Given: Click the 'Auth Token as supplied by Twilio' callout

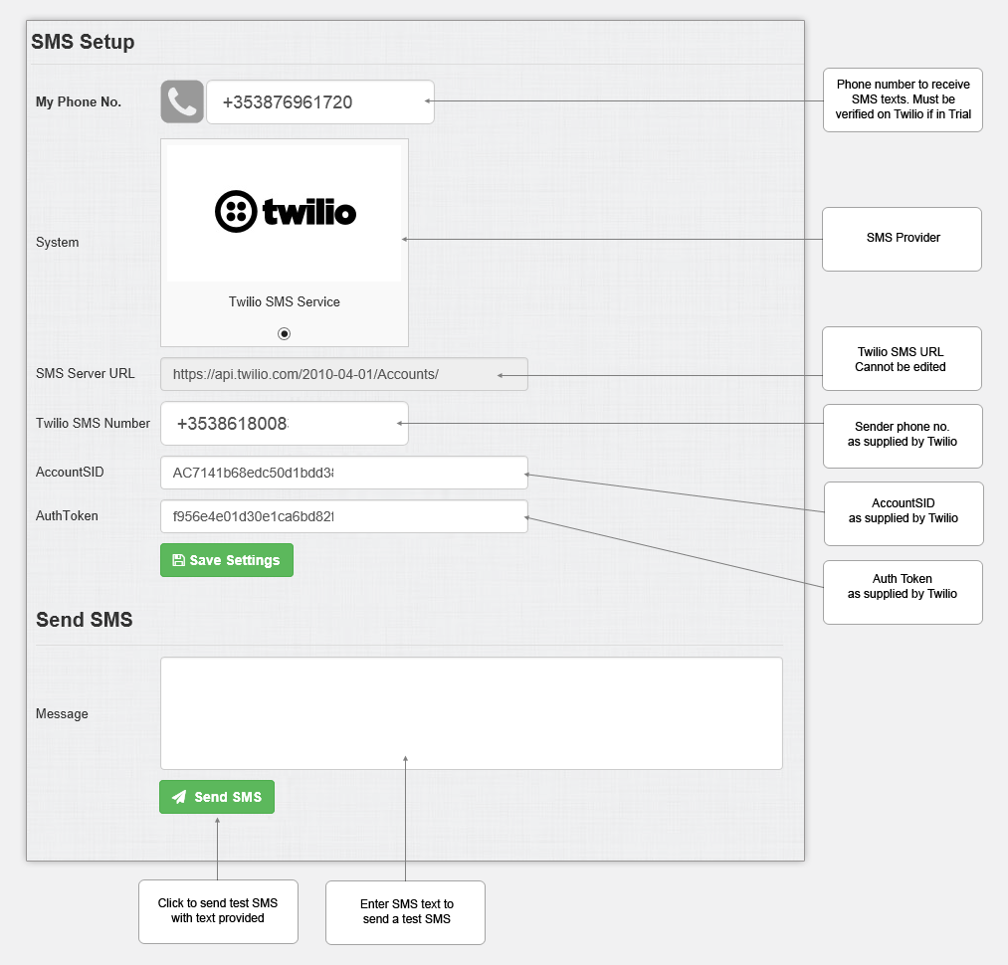Looking at the screenshot, I should (903, 592).
